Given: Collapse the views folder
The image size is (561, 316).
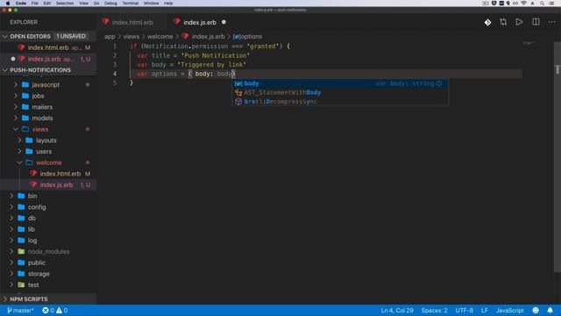Looking at the screenshot, I should pyautogui.click(x=48, y=129).
